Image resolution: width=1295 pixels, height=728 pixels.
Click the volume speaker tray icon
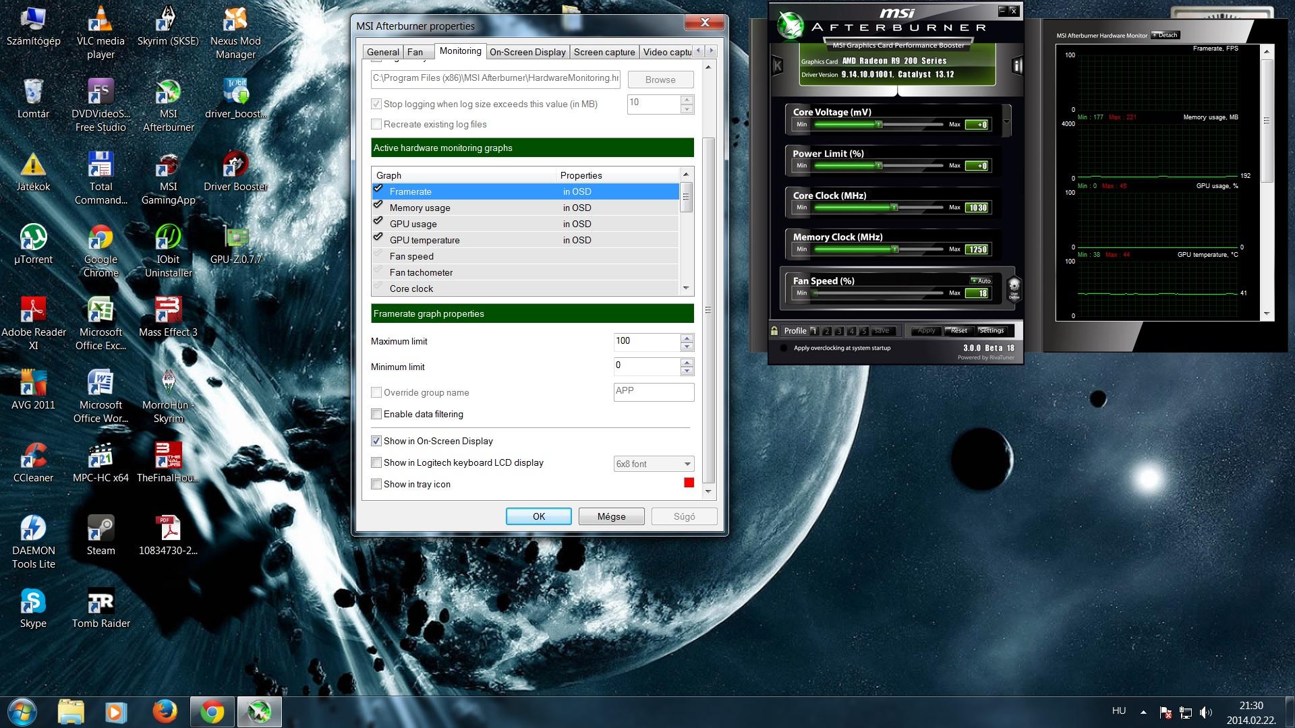[1206, 712]
